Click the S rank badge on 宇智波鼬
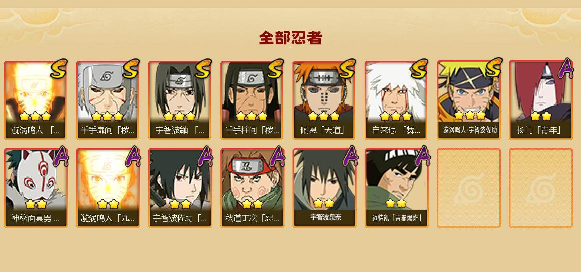The width and height of the screenshot is (581, 272). click(x=203, y=69)
